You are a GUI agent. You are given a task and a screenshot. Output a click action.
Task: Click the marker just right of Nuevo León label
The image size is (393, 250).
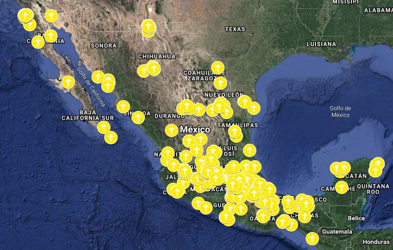[x=245, y=102]
